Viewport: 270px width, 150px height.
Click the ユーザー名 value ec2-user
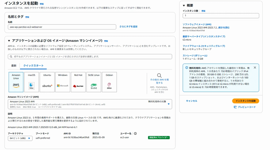click(124, 137)
